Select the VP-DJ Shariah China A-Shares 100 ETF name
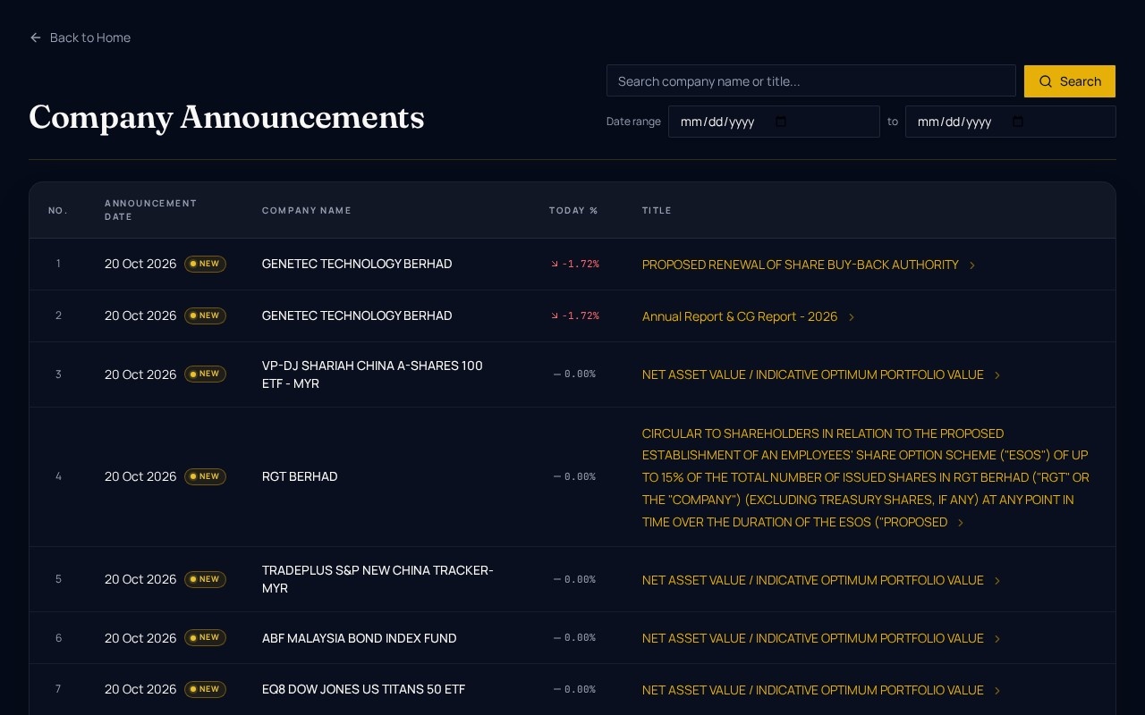 [x=372, y=374]
